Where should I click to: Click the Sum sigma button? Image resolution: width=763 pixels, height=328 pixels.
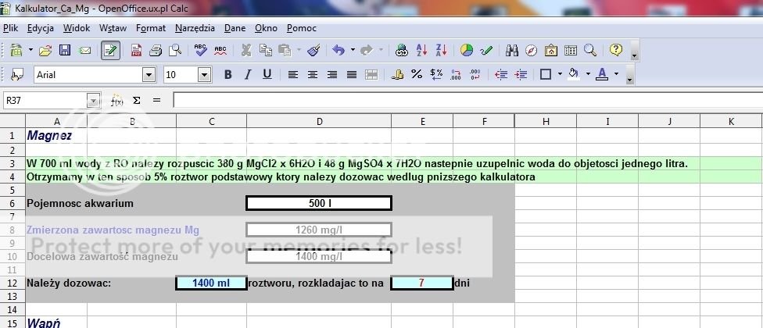137,101
